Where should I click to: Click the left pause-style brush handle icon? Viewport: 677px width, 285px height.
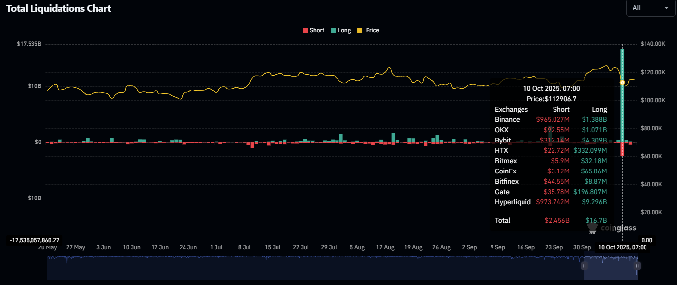coord(584,265)
